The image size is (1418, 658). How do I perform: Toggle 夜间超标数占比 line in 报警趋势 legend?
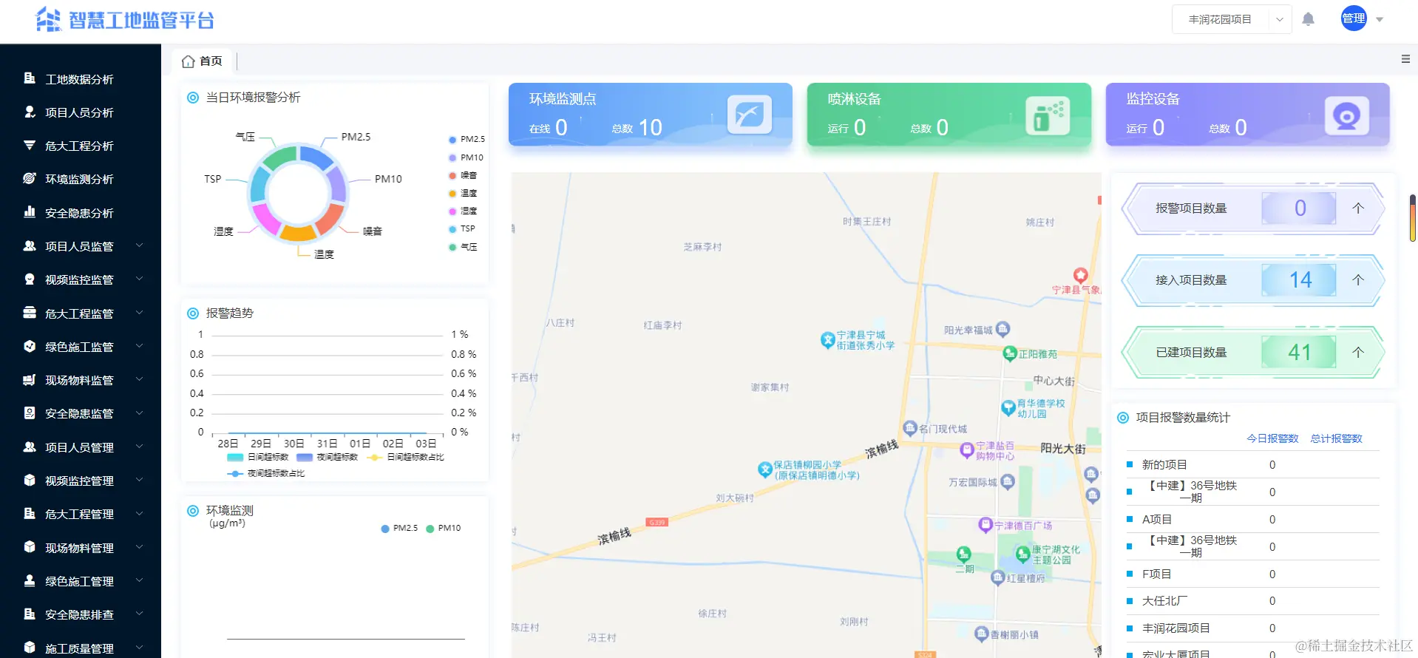(266, 473)
